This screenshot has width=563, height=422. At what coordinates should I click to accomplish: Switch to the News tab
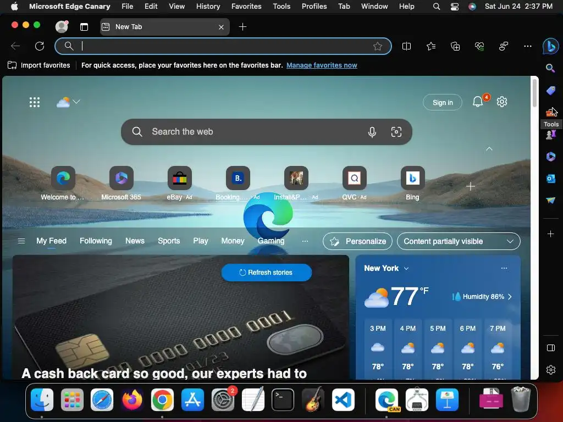click(x=135, y=241)
